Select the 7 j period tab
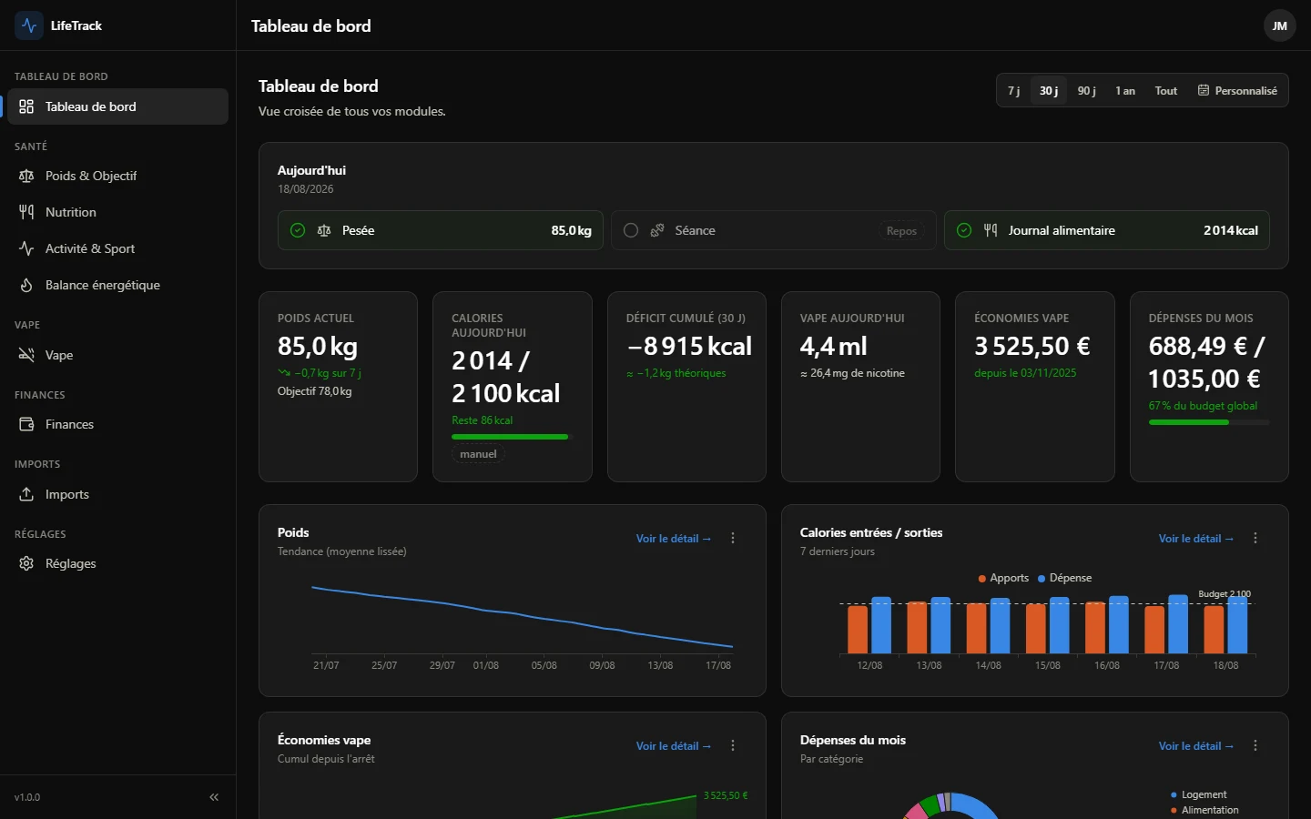This screenshot has width=1311, height=819. (x=1014, y=90)
